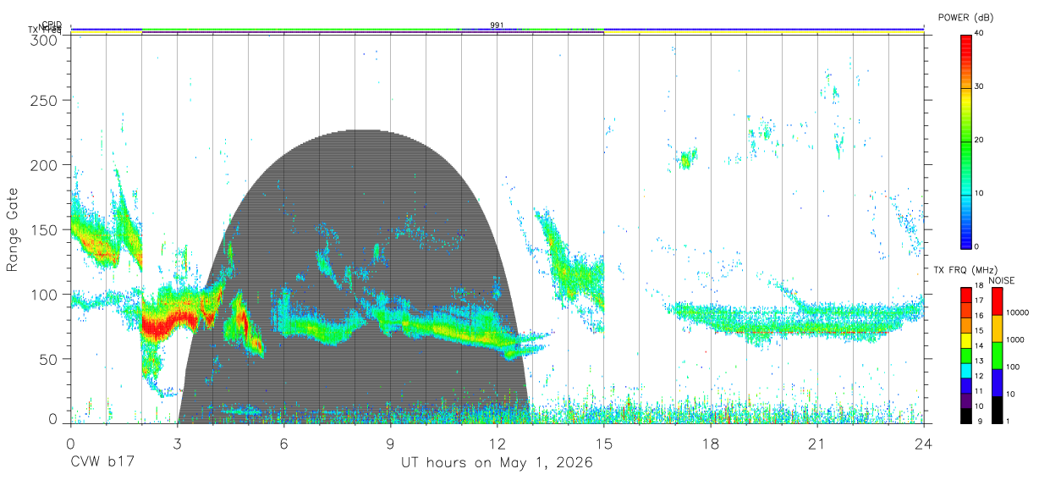Click the "POWER (dB)" legend title

pos(965,17)
